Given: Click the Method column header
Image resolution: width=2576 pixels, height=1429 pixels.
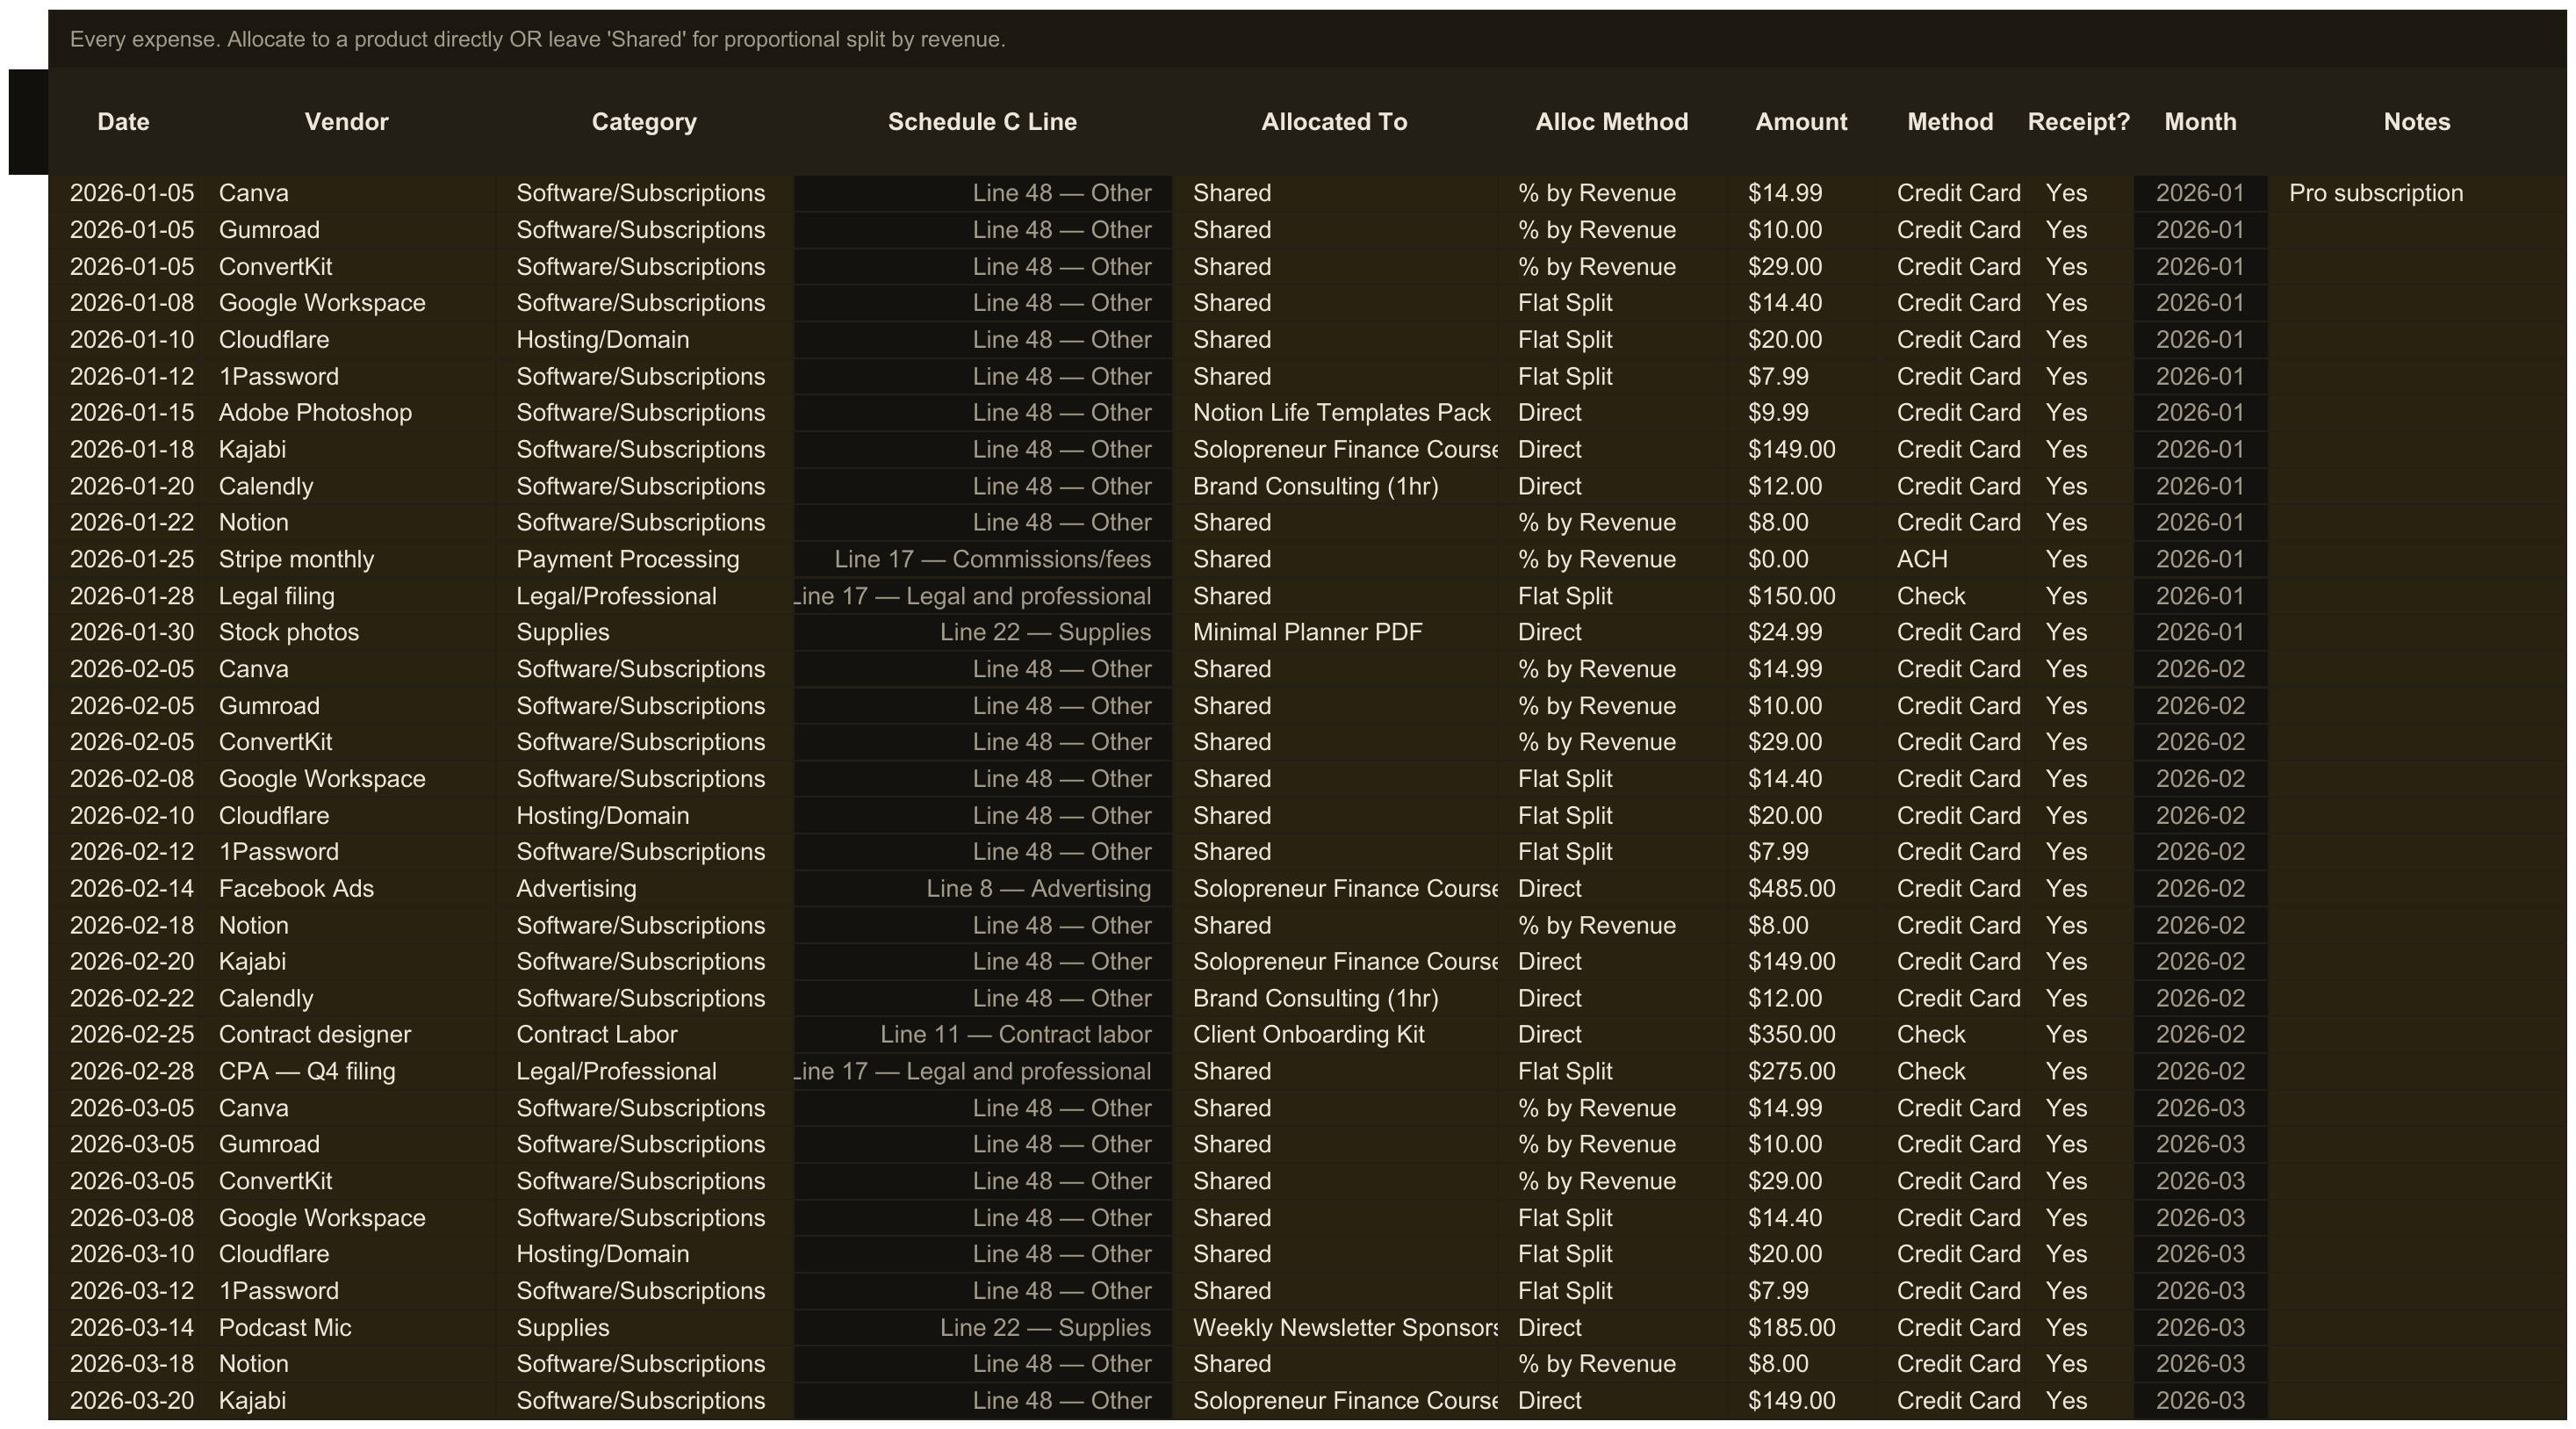Looking at the screenshot, I should tap(1951, 122).
